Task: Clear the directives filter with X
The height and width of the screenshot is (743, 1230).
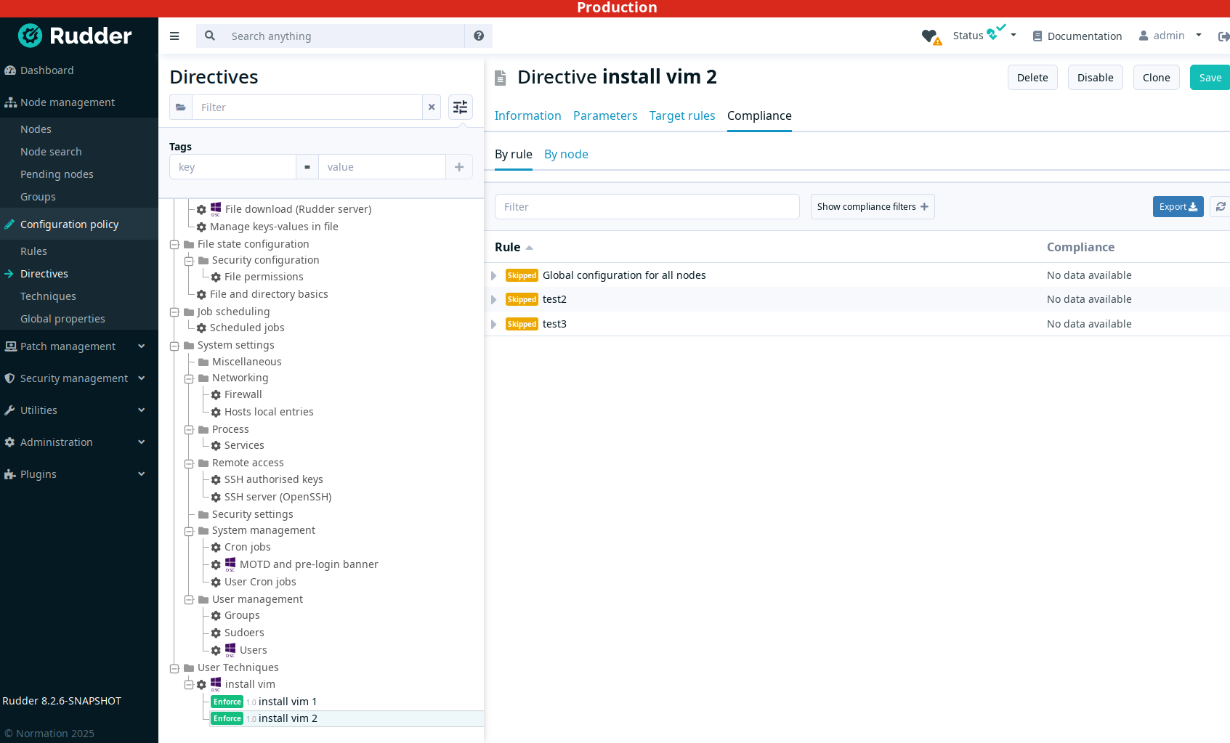Action: tap(432, 107)
